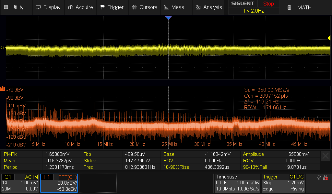Click the SIGLENT Stop status button

tap(254, 7)
